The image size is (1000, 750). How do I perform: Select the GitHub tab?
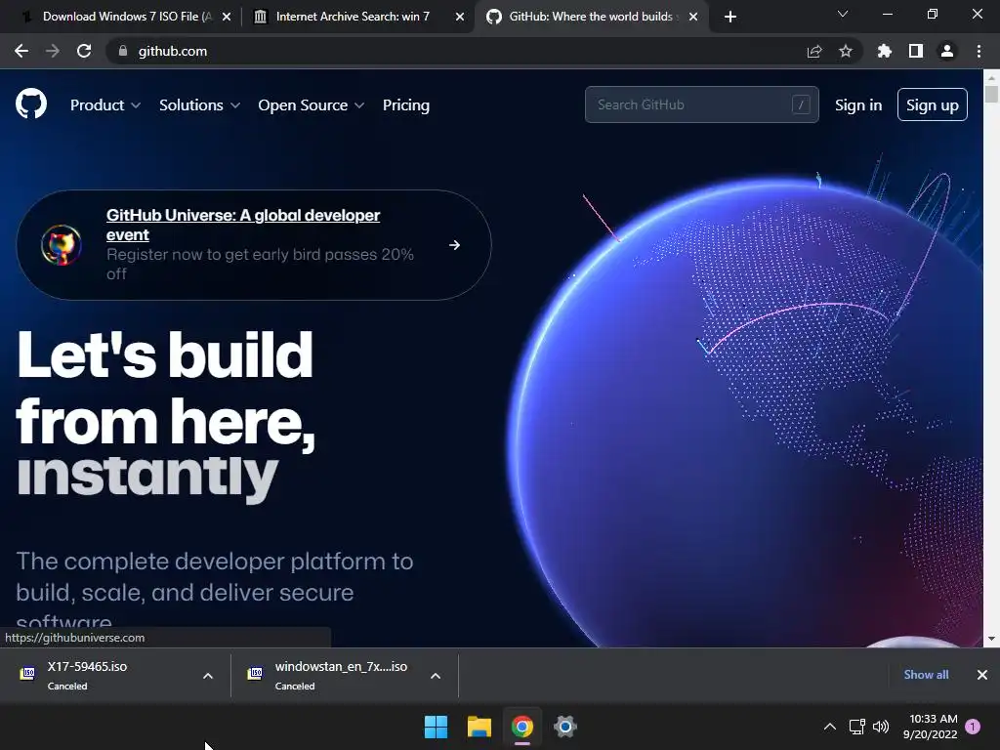[x=590, y=17]
